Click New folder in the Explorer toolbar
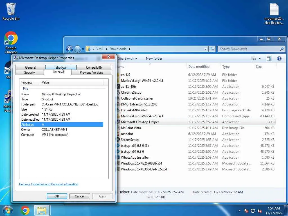 [x=154, y=58]
